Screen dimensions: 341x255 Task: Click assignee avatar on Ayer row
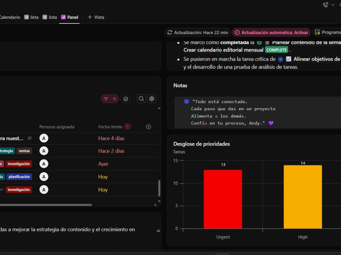click(x=44, y=164)
